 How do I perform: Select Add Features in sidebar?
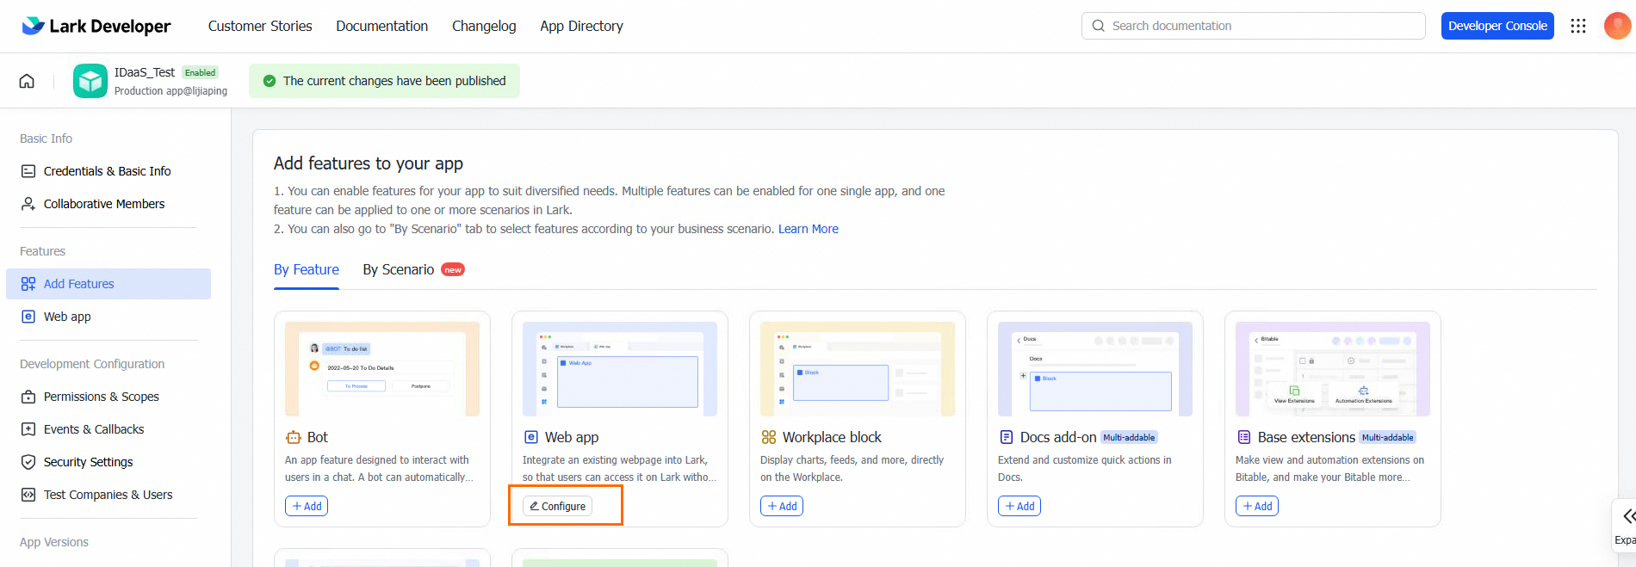coord(108,284)
